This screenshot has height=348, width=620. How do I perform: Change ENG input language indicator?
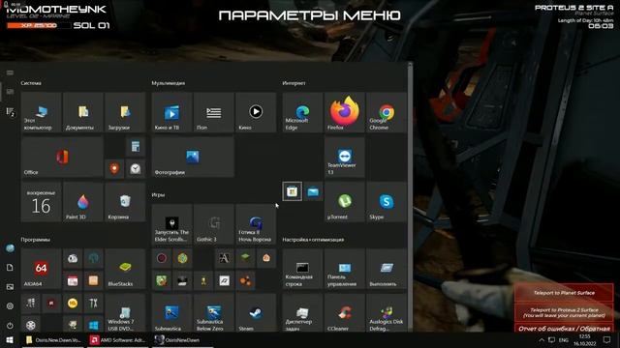[564, 340]
